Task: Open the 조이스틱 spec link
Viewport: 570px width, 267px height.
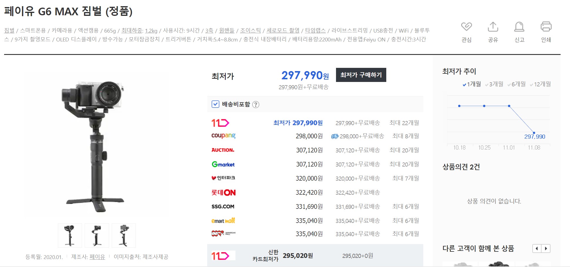Action: coord(250,31)
